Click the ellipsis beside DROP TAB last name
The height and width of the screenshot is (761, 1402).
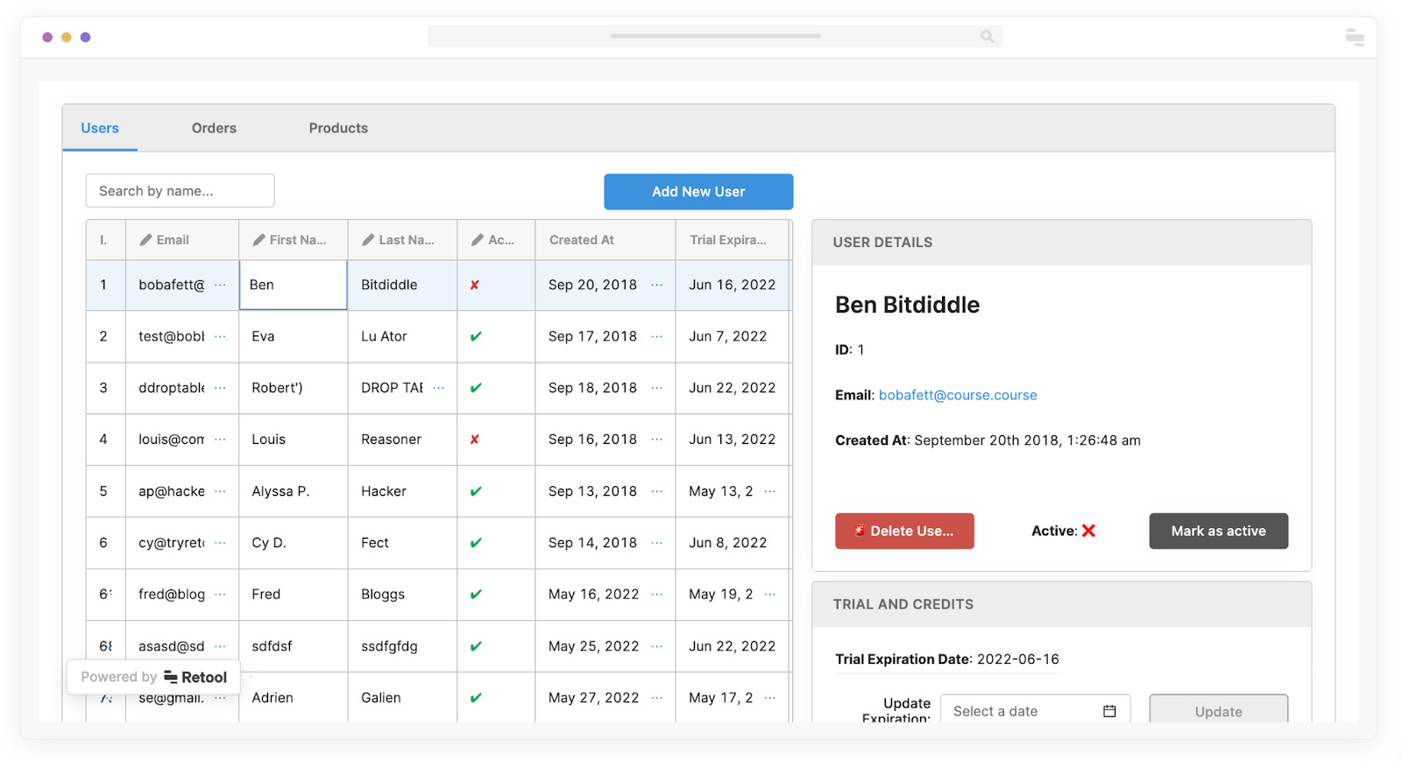point(438,388)
